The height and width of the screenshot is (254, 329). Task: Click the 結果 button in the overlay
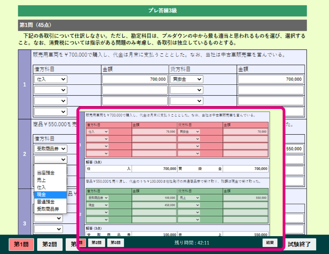point(270,243)
